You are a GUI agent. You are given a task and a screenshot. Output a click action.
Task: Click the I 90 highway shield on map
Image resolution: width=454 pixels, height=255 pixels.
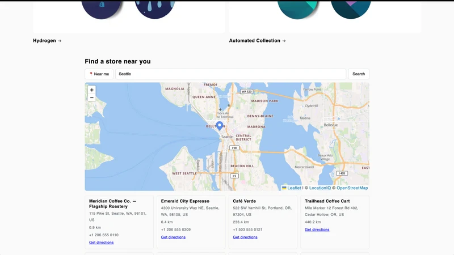[234, 148]
